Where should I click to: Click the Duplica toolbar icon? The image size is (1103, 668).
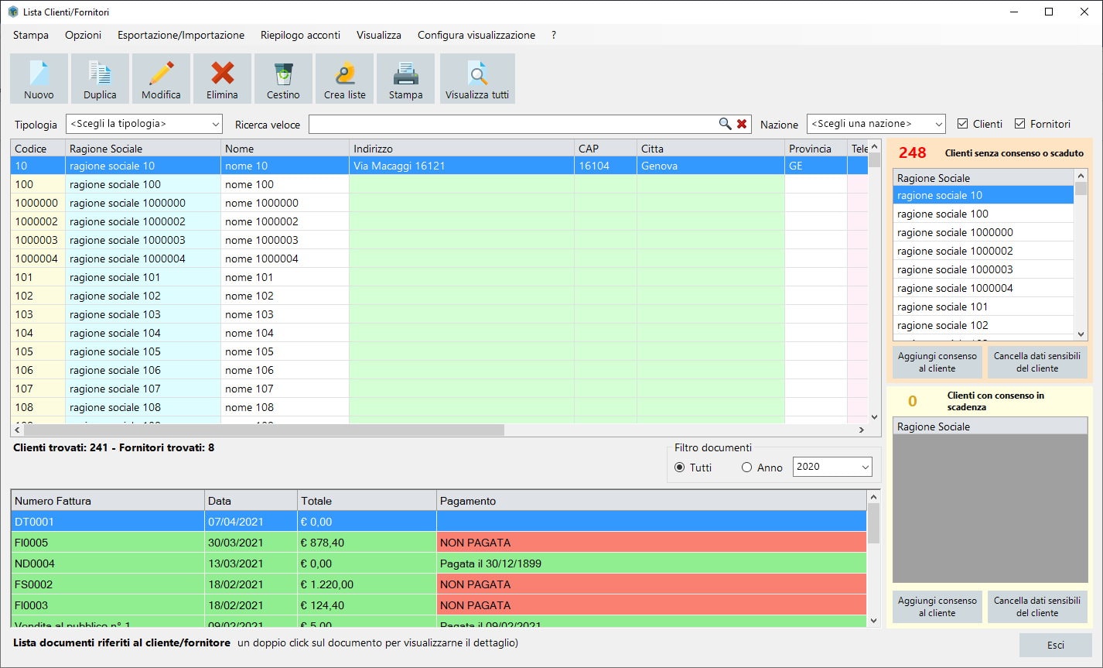pyautogui.click(x=100, y=78)
